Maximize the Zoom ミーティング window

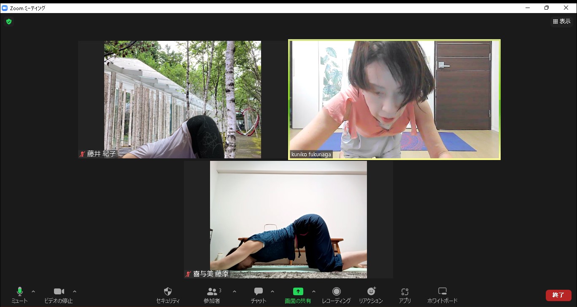pos(547,8)
